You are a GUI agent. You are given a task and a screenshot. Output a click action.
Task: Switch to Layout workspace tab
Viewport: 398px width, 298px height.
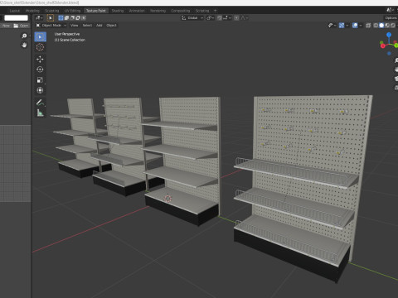pyautogui.click(x=15, y=11)
